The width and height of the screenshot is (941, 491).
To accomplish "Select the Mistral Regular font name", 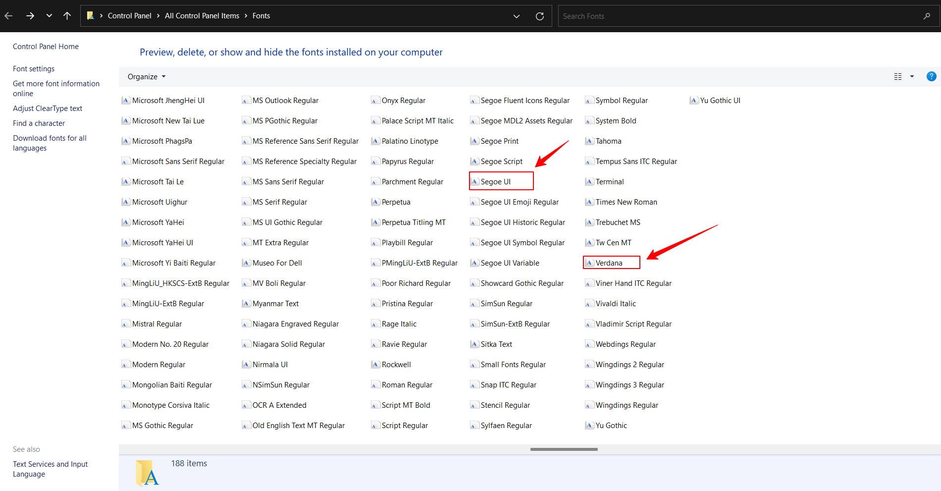I will pos(157,324).
